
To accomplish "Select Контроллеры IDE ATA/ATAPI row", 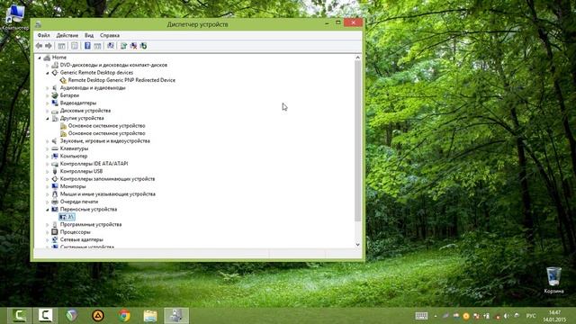I will 94,164.
